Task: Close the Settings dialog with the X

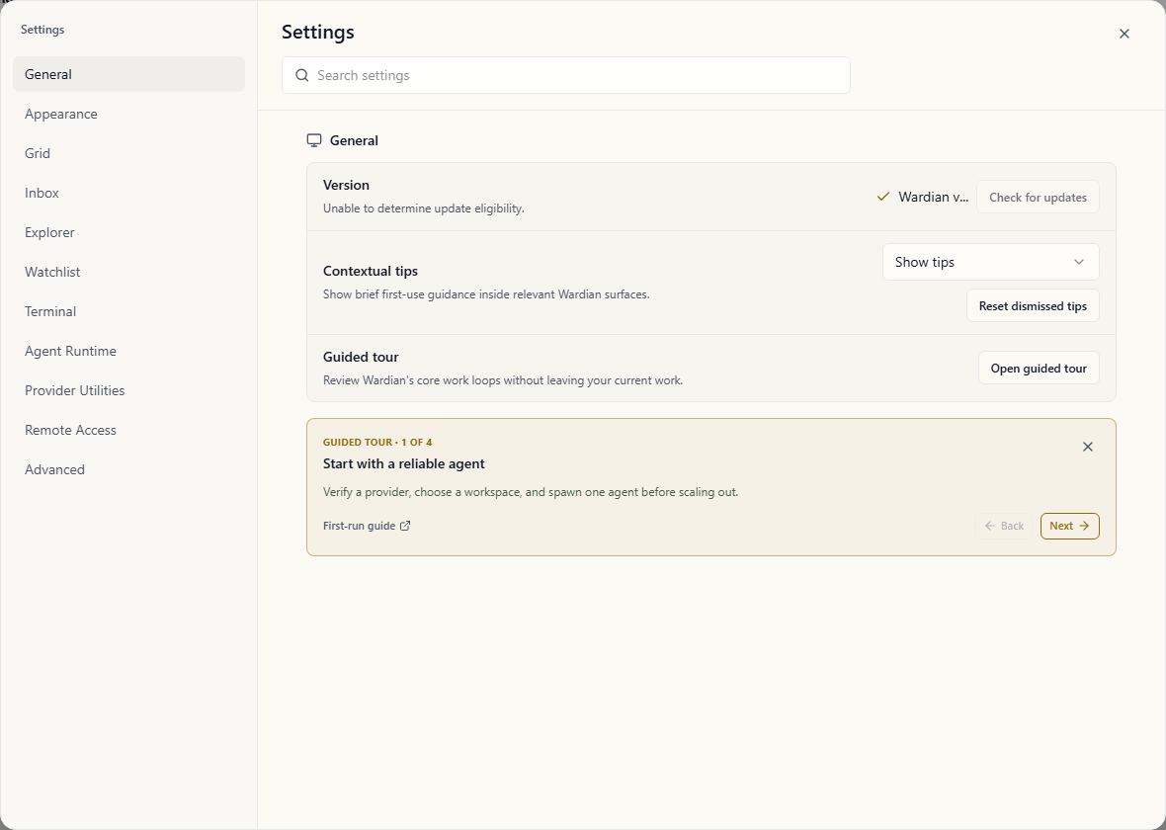Action: tap(1124, 34)
